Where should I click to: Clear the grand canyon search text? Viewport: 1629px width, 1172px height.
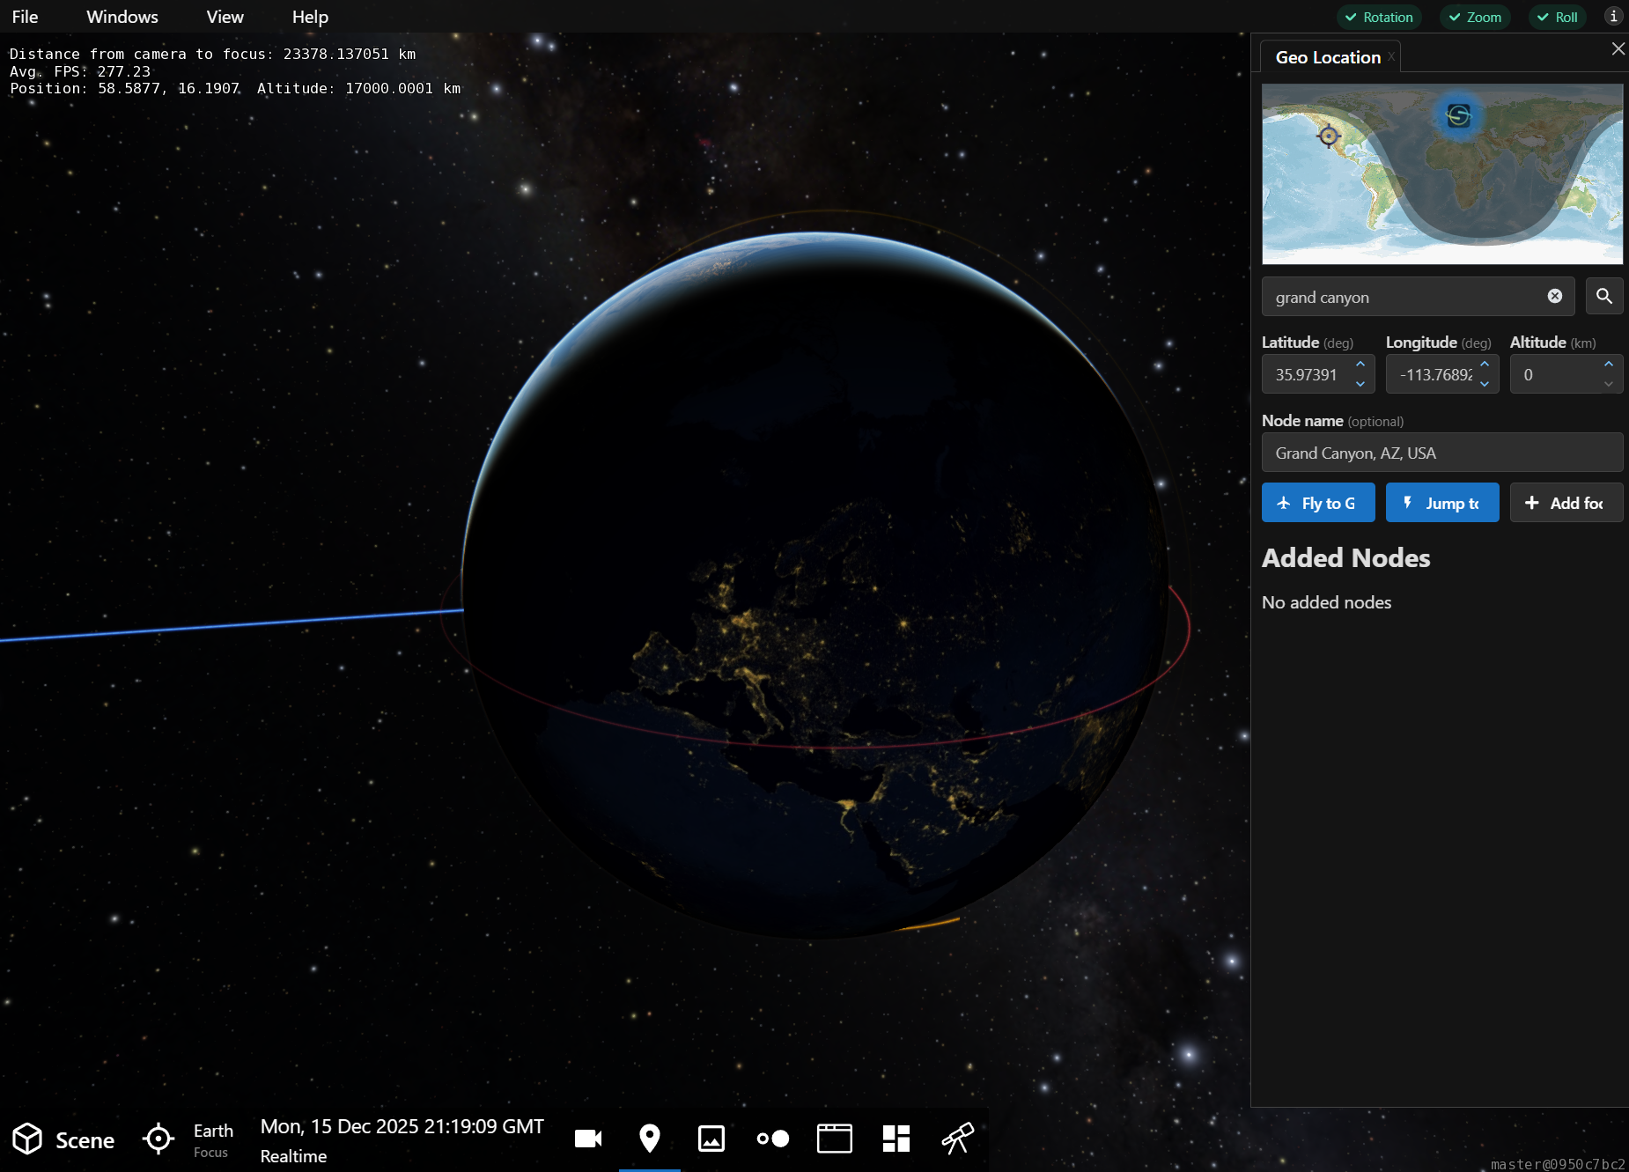pyautogui.click(x=1555, y=297)
